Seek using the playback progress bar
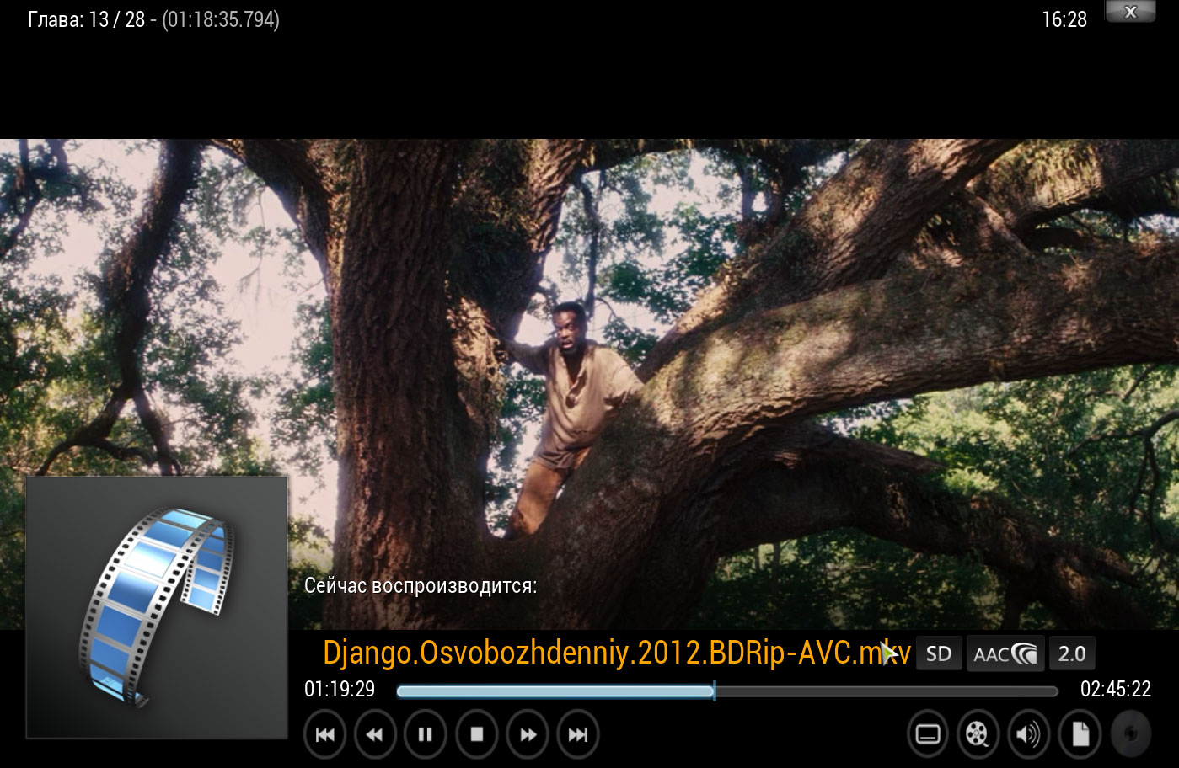The height and width of the screenshot is (768, 1179). pos(726,691)
